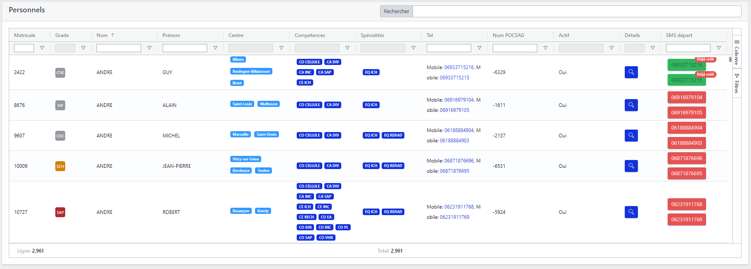This screenshot has height=269, width=751.
Task: View details for Jean-Pierre Andre (magnifier)
Action: [x=631, y=166]
